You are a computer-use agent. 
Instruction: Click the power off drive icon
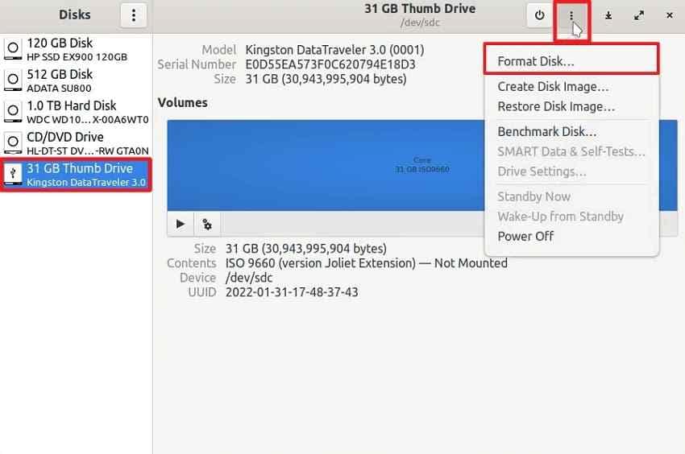pos(539,15)
